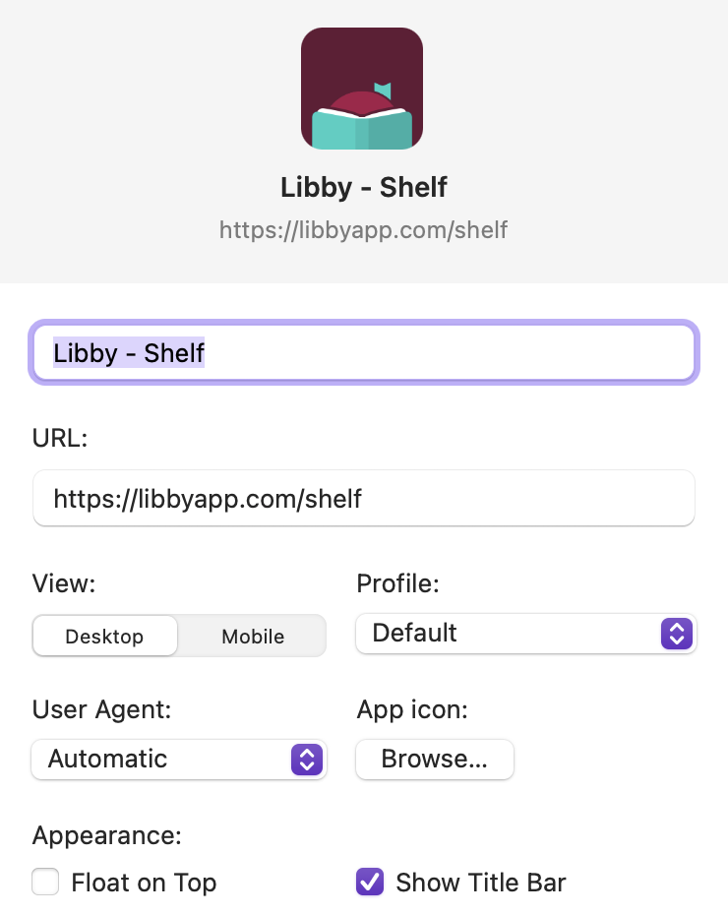Open the User Agent dropdown showing Automatic
The image size is (728, 915).
tap(179, 760)
